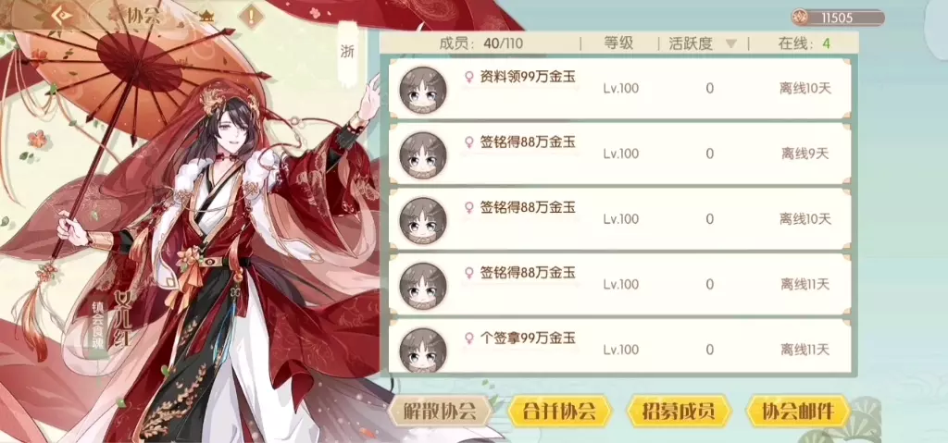Tap avatar of member offline 9 days

[x=423, y=156]
